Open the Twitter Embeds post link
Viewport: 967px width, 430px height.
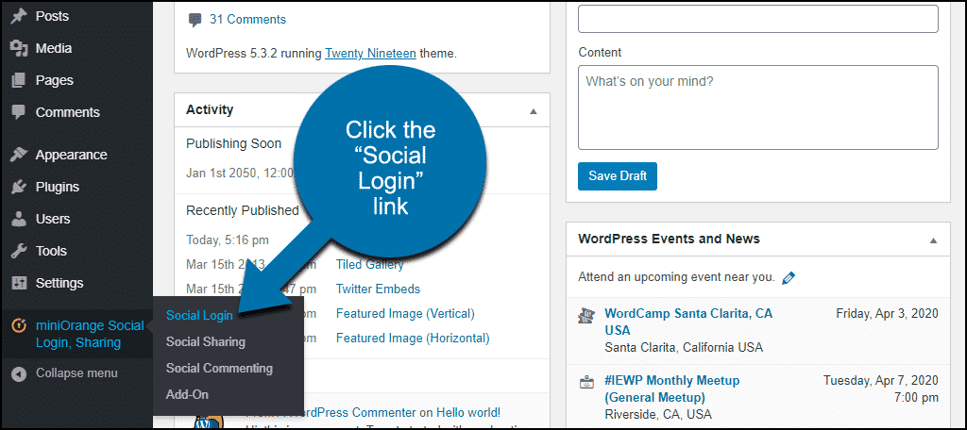[378, 289]
